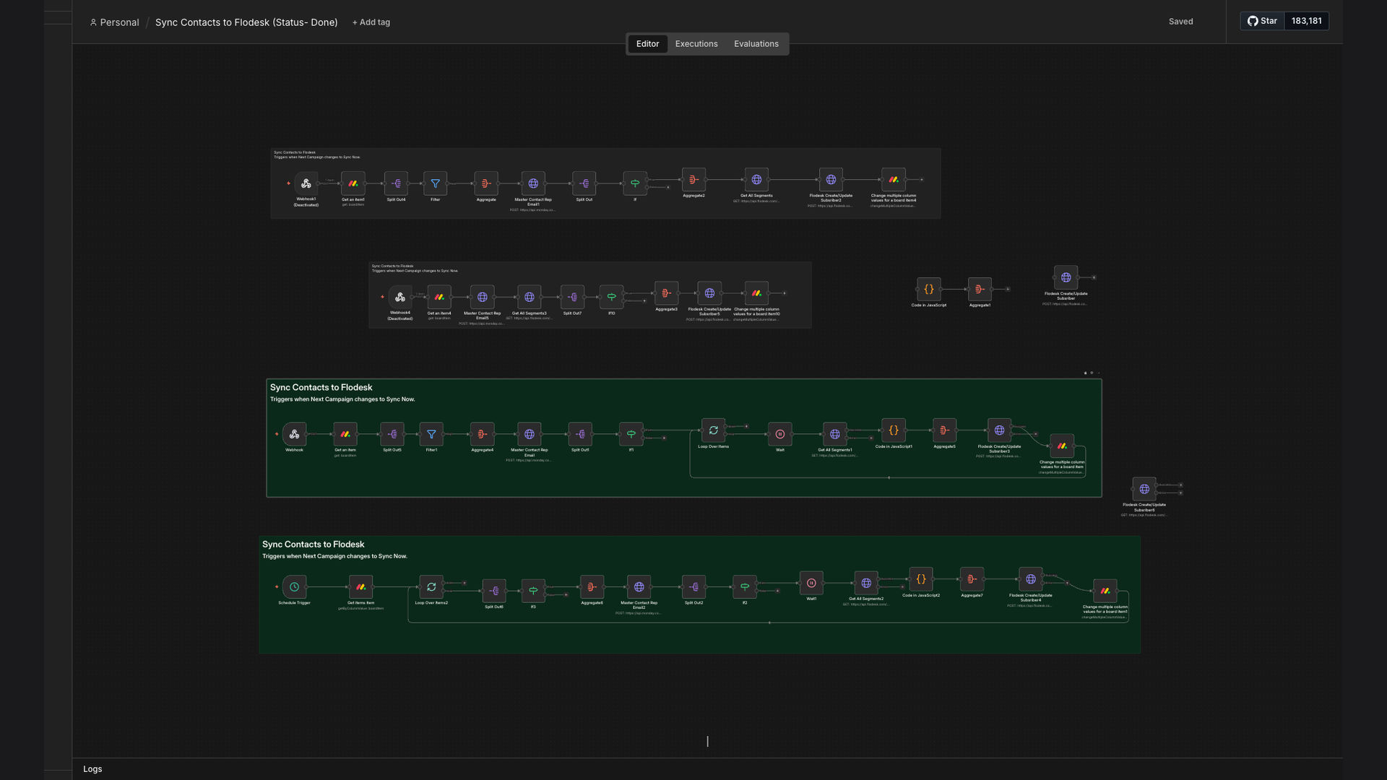Open the Split Out2 node
The width and height of the screenshot is (1387, 780).
click(693, 587)
